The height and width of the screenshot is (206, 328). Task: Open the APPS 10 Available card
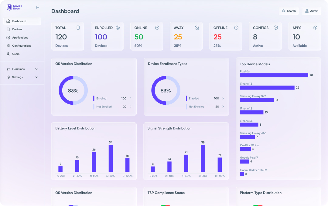coord(305,36)
